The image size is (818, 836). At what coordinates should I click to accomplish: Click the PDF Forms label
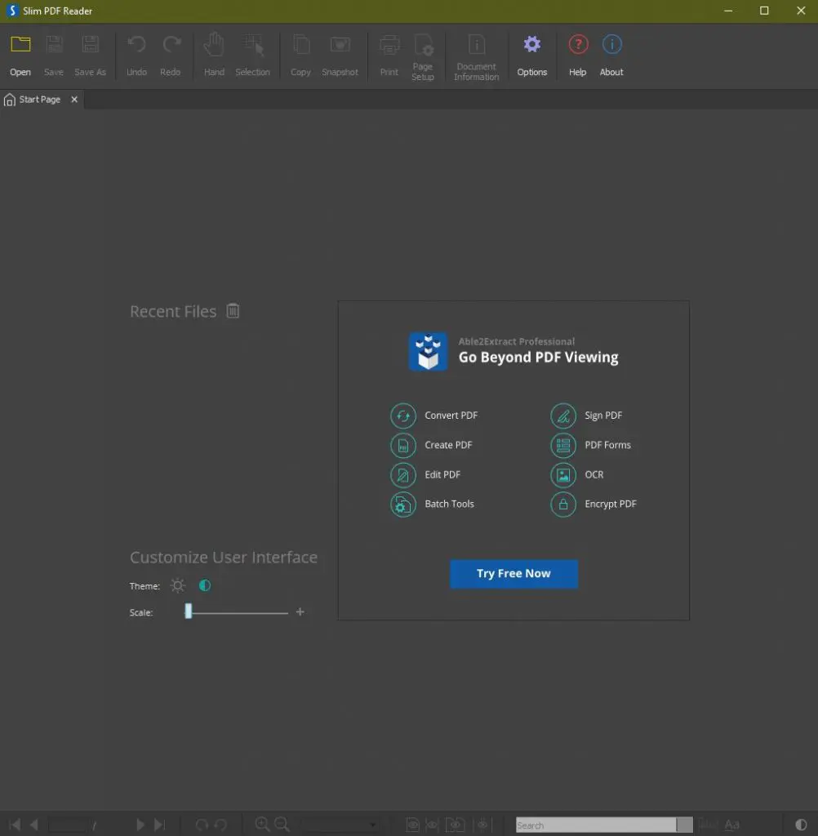608,445
